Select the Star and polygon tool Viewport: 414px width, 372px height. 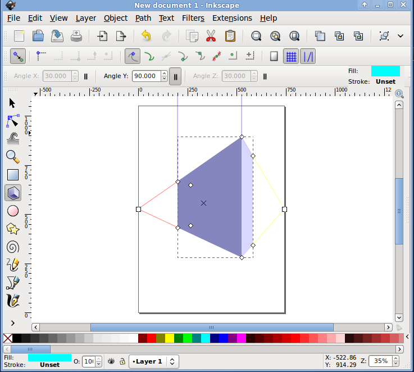[13, 229]
